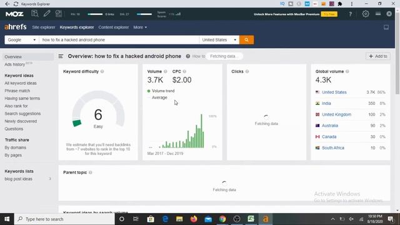Switch to Site explorer tab
The image size is (400, 225).
pos(44,27)
